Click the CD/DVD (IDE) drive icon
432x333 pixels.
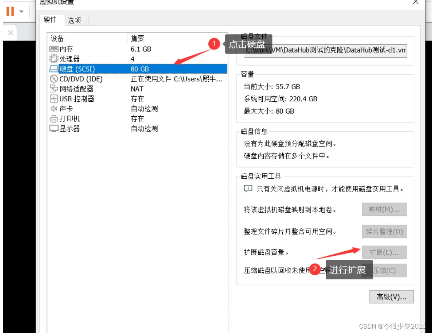[54, 79]
